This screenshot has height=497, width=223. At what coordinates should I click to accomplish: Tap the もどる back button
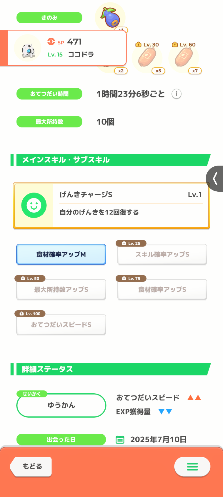click(31, 466)
